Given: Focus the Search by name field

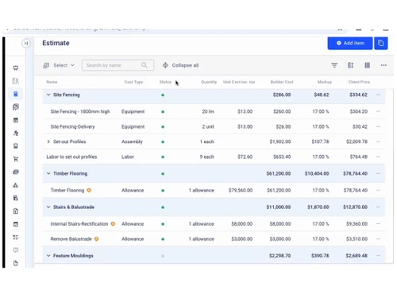Looking at the screenshot, I should (118, 65).
